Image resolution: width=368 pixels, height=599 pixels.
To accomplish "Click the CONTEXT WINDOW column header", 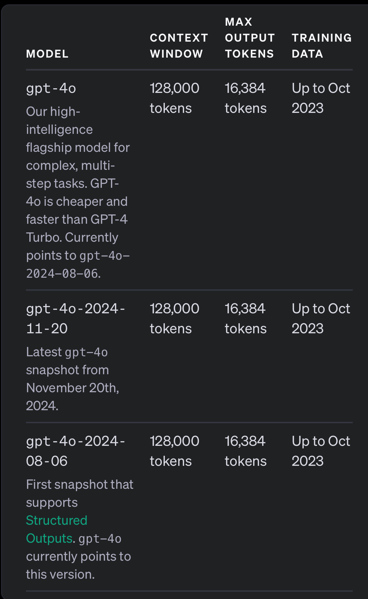I will [x=179, y=46].
